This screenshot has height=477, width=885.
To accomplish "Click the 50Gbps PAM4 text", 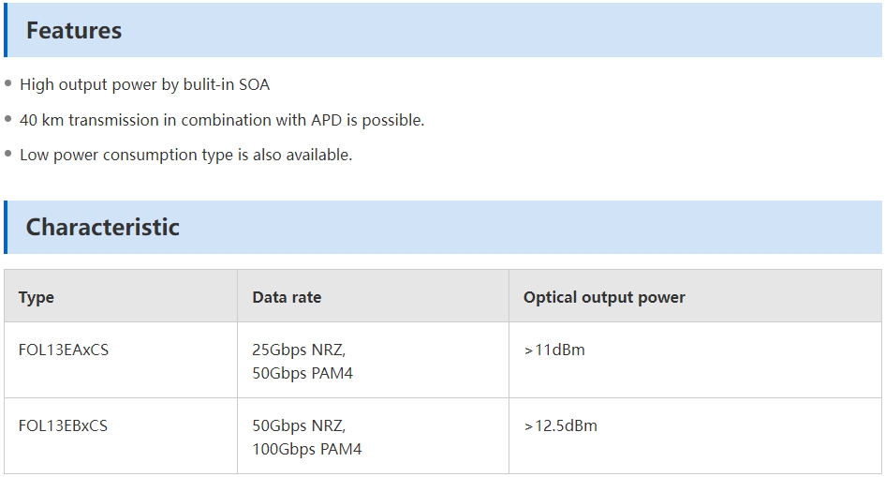I will pyautogui.click(x=302, y=373).
